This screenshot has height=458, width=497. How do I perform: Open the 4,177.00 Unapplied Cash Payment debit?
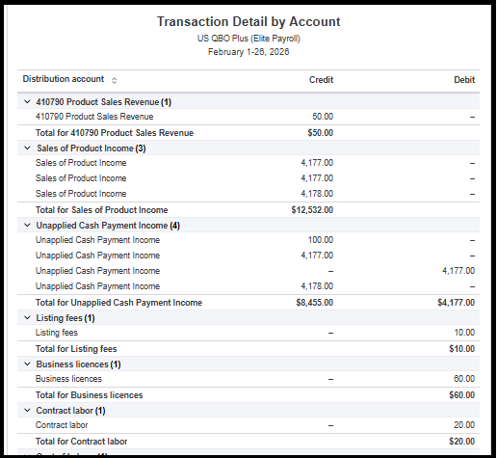[458, 271]
